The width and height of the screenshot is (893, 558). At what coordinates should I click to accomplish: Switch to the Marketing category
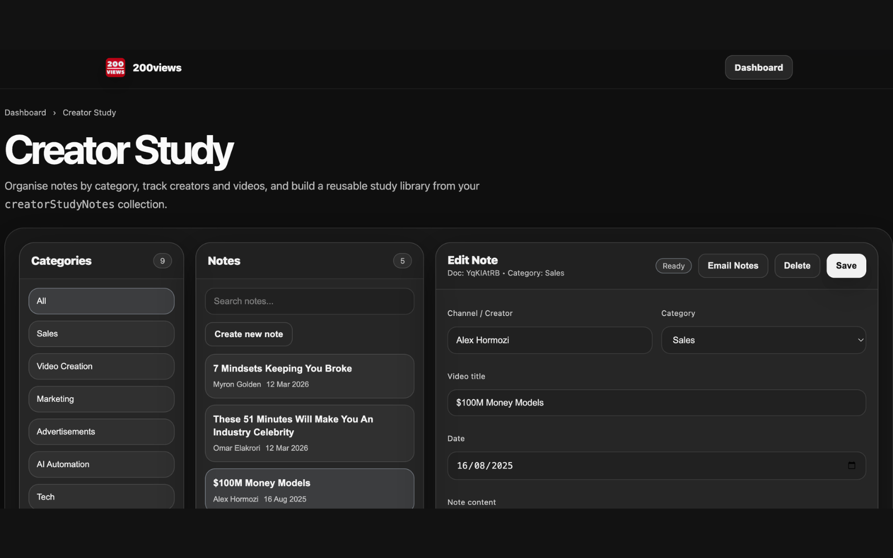(x=101, y=398)
